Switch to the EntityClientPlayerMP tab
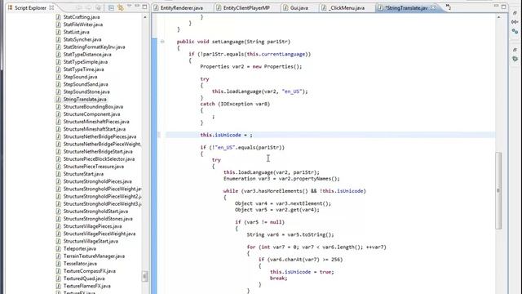Image resolution: width=522 pixels, height=294 pixels. (246, 7)
